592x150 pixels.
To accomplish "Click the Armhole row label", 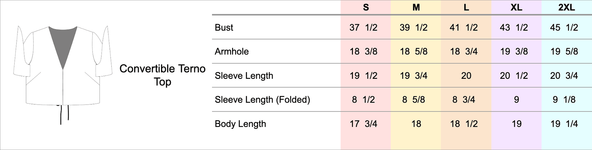I will coord(232,51).
